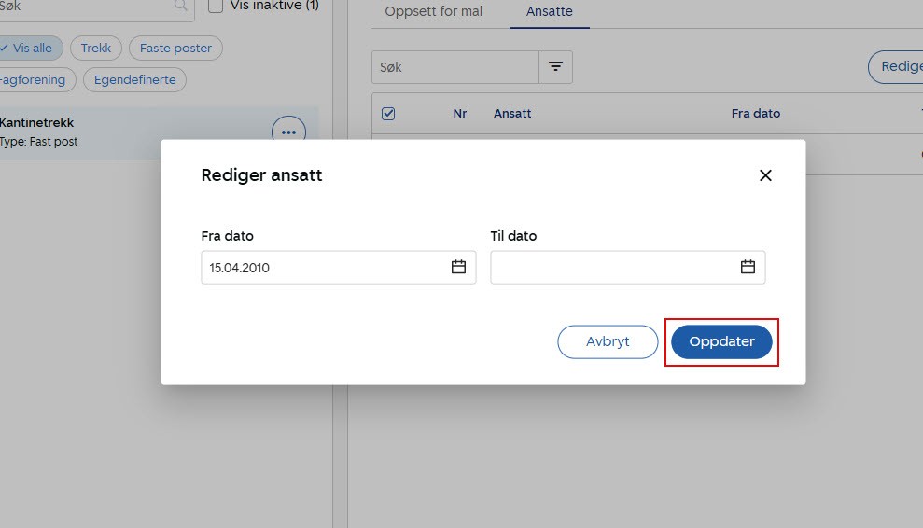Open the Til dato calendar picker
This screenshot has width=923, height=528.
748,268
